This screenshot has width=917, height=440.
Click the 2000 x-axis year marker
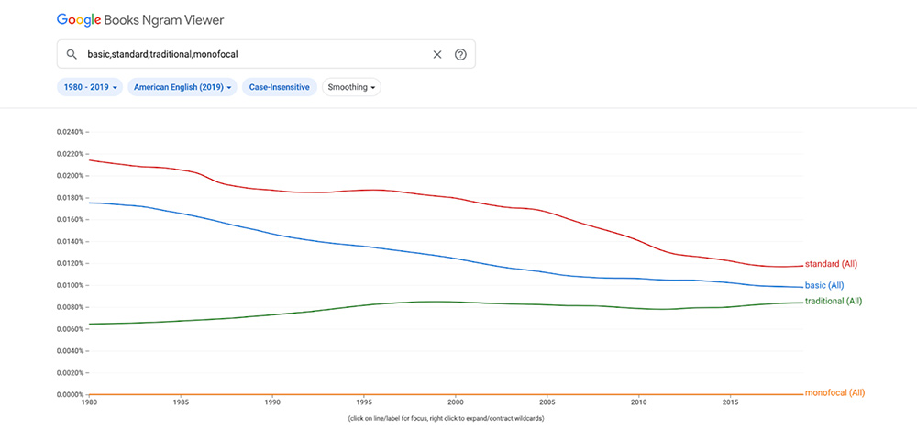[456, 402]
